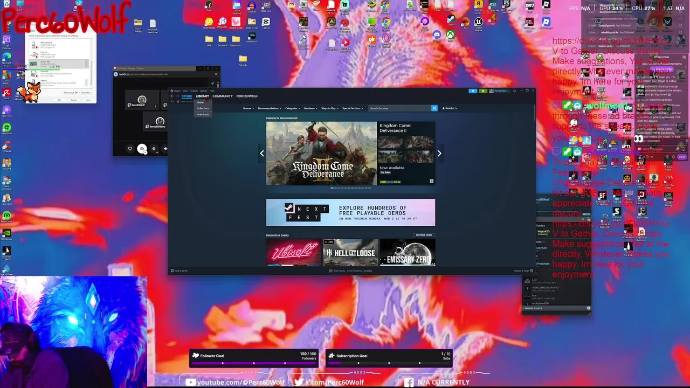Viewport: 690px width, 388px height.
Task: Click the Steam store search field
Action: pyautogui.click(x=399, y=108)
